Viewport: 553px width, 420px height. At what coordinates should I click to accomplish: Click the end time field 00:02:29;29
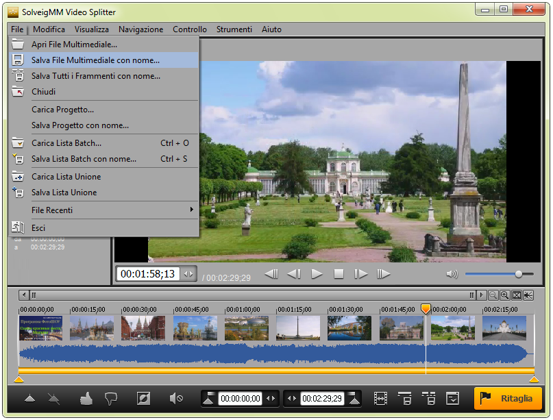(322, 399)
